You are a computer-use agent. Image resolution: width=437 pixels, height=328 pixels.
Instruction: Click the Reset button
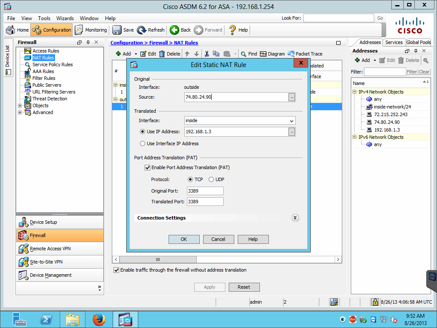pos(244,287)
